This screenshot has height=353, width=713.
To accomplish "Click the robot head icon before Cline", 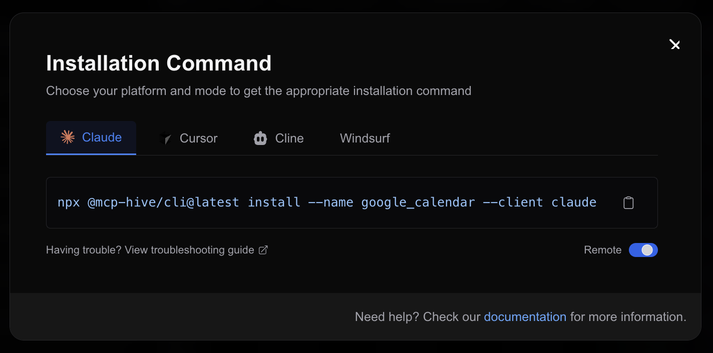I will point(259,138).
